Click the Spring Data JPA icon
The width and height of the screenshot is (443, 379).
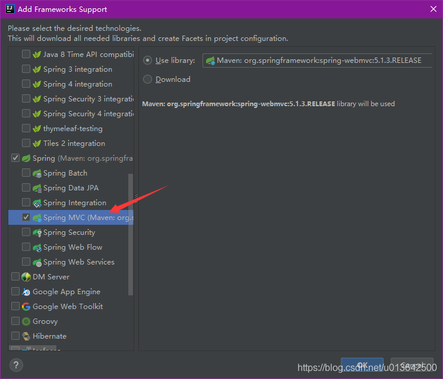point(37,188)
